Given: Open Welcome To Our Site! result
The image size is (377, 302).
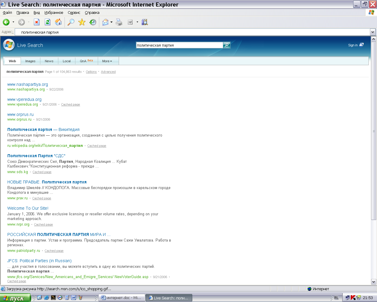Looking at the screenshot, I should 28,208.
